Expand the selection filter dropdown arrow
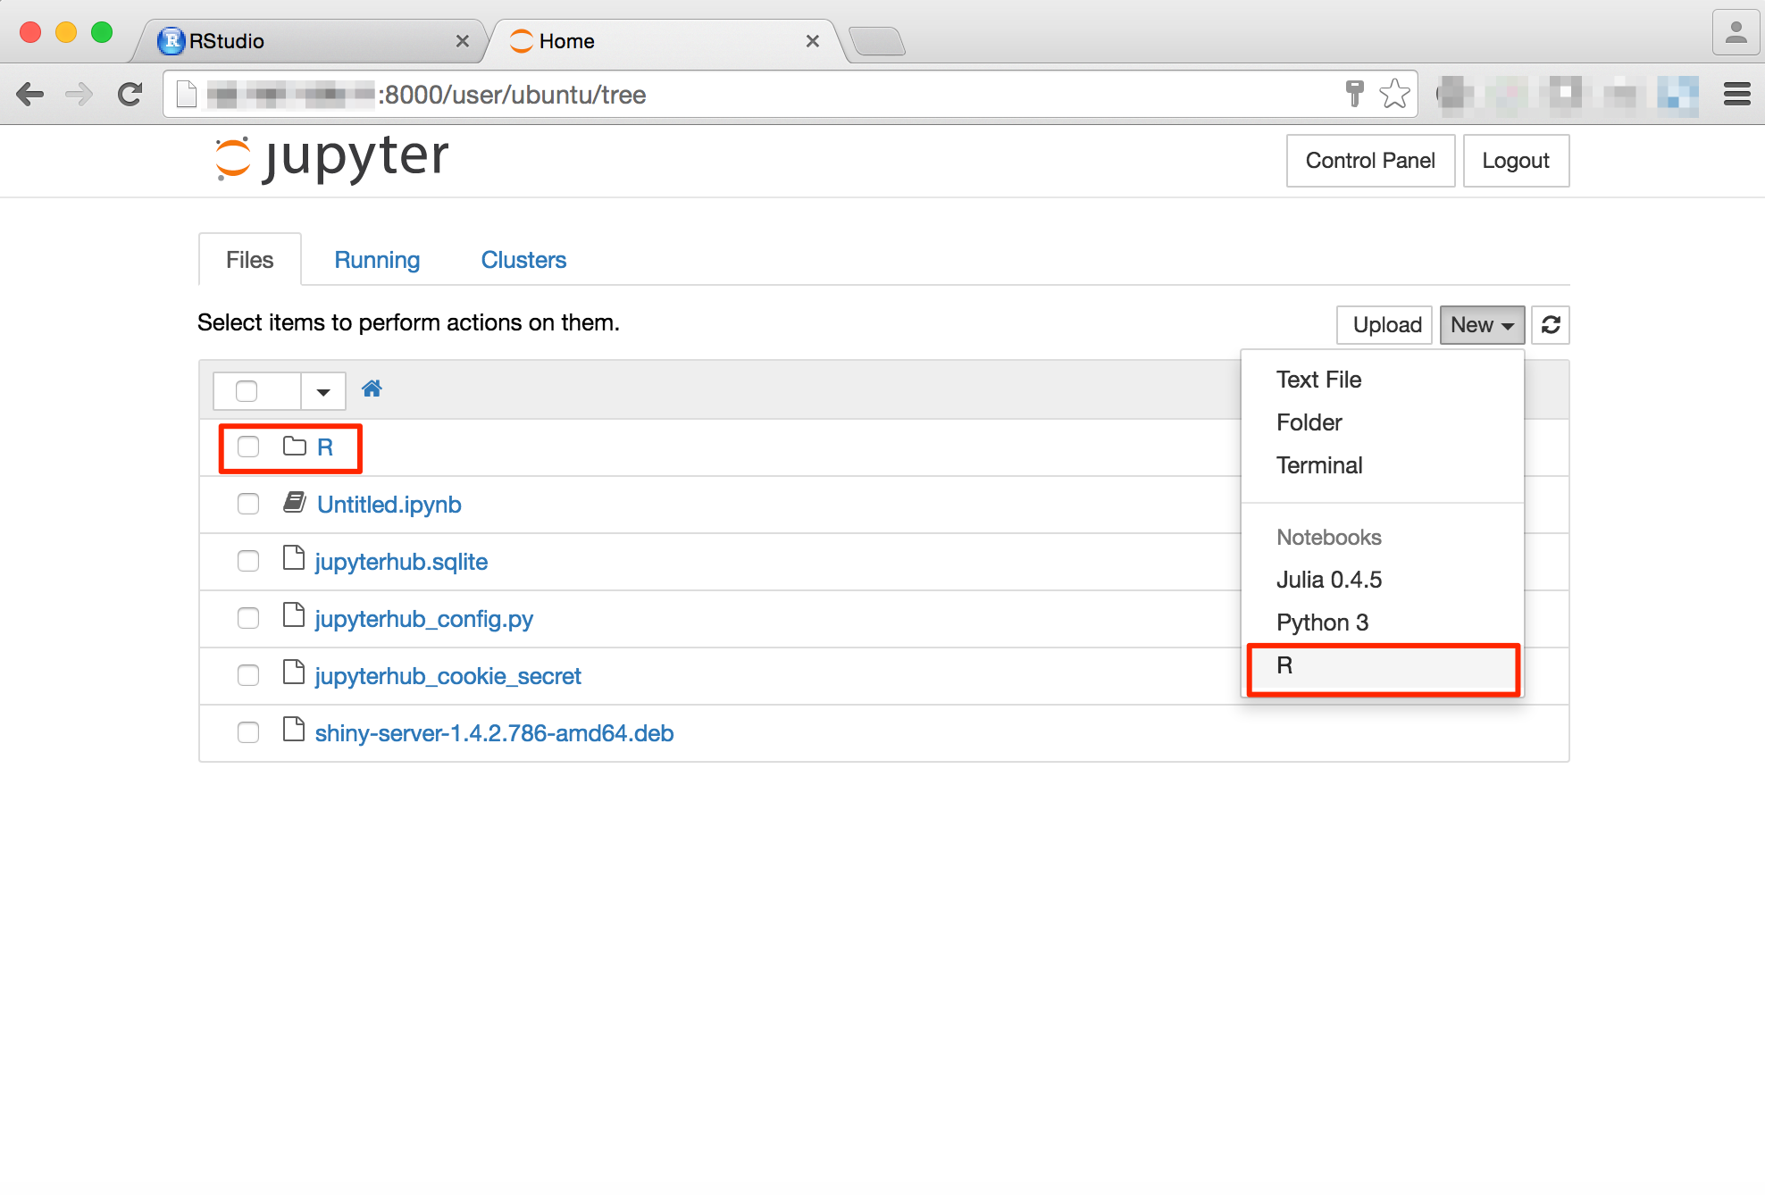This screenshot has height=1195, width=1765. (322, 390)
